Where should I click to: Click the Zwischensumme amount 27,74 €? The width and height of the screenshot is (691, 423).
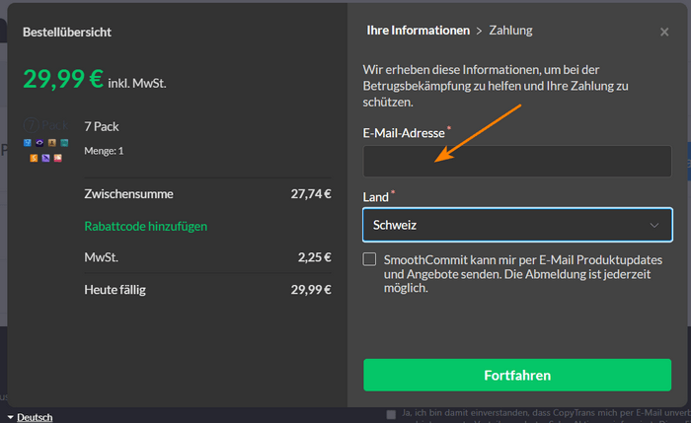(311, 194)
